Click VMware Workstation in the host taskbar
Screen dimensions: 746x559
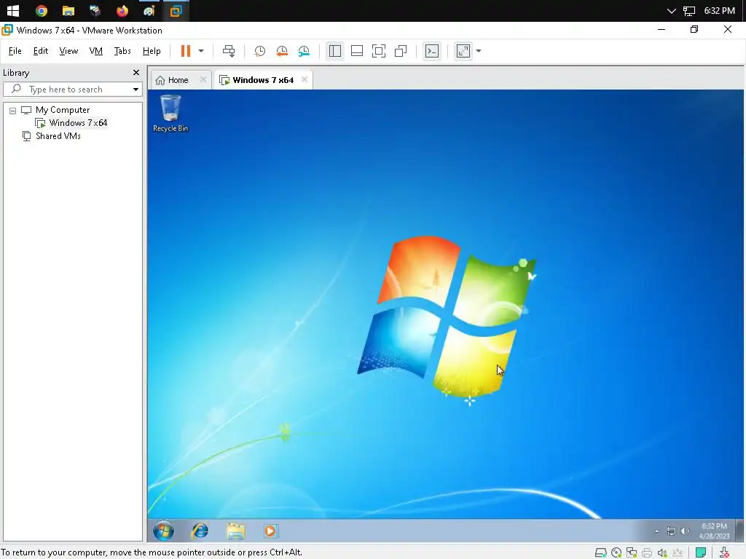click(176, 10)
